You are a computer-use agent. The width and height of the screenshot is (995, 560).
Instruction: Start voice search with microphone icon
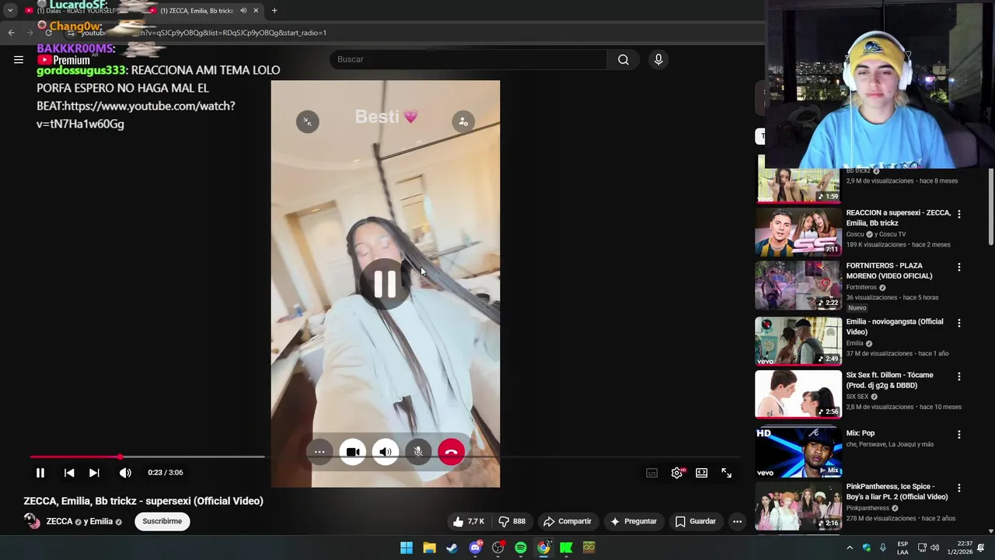click(658, 60)
